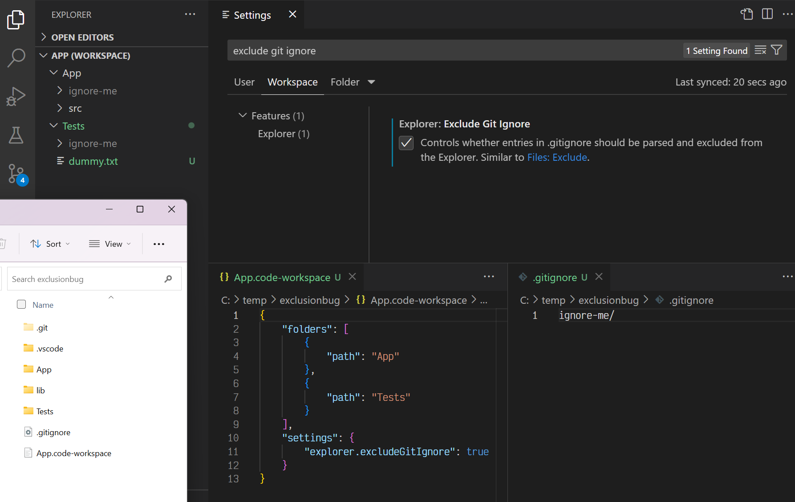795x502 pixels.
Task: Open the Filter Settings funnel icon
Action: (777, 50)
